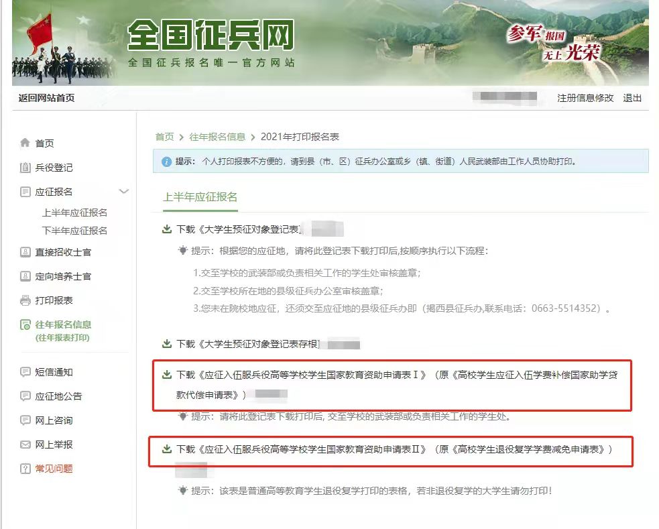Click the 短信通知 message icon
Image resolution: width=659 pixels, height=529 pixels.
25,372
